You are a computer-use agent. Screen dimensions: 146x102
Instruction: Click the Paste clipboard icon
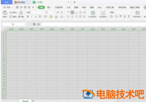pos(5,13)
